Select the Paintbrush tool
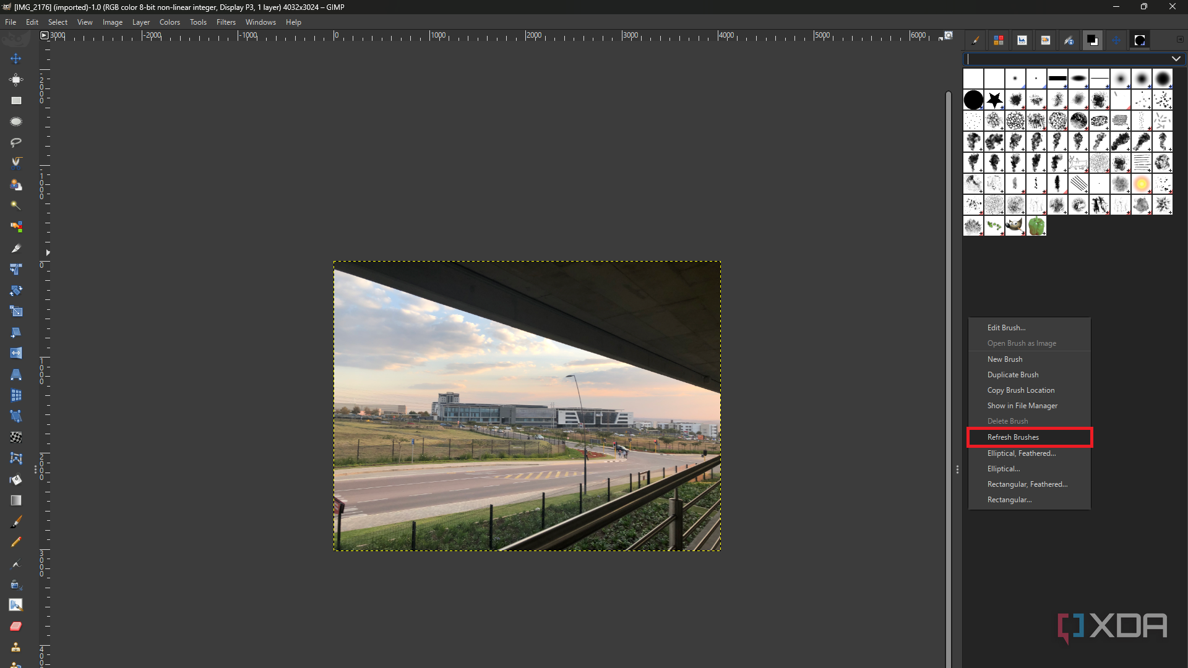1188x668 pixels. 16,521
